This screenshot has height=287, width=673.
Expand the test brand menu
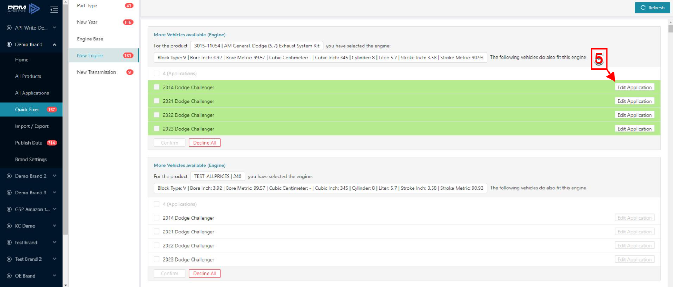tap(54, 243)
